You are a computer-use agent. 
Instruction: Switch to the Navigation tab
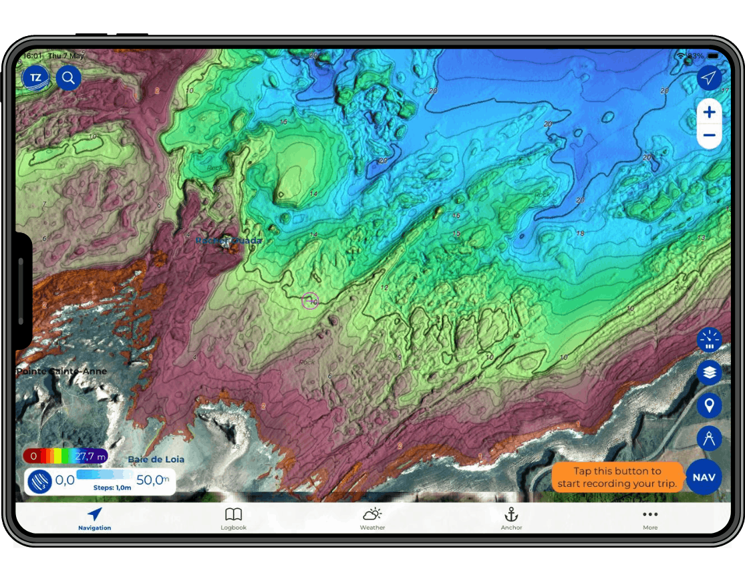95,519
